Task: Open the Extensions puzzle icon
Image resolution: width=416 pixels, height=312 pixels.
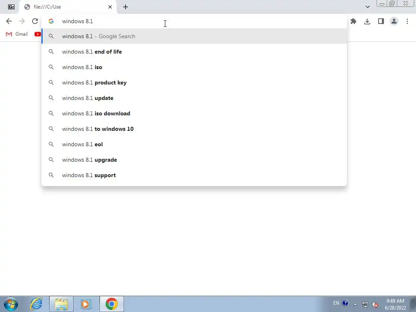Action: click(353, 21)
